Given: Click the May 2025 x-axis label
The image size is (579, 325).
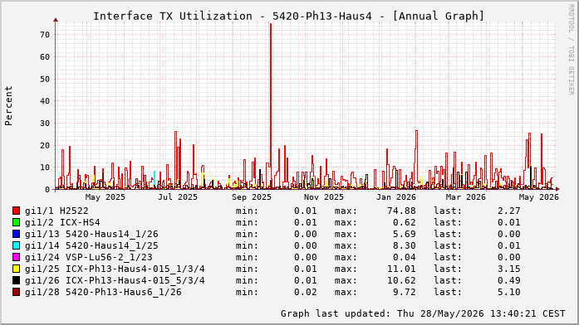Looking at the screenshot, I should point(105,197).
